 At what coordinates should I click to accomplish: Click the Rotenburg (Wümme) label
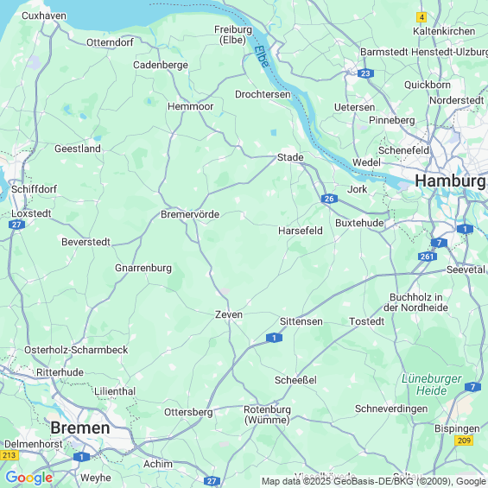pyautogui.click(x=267, y=415)
